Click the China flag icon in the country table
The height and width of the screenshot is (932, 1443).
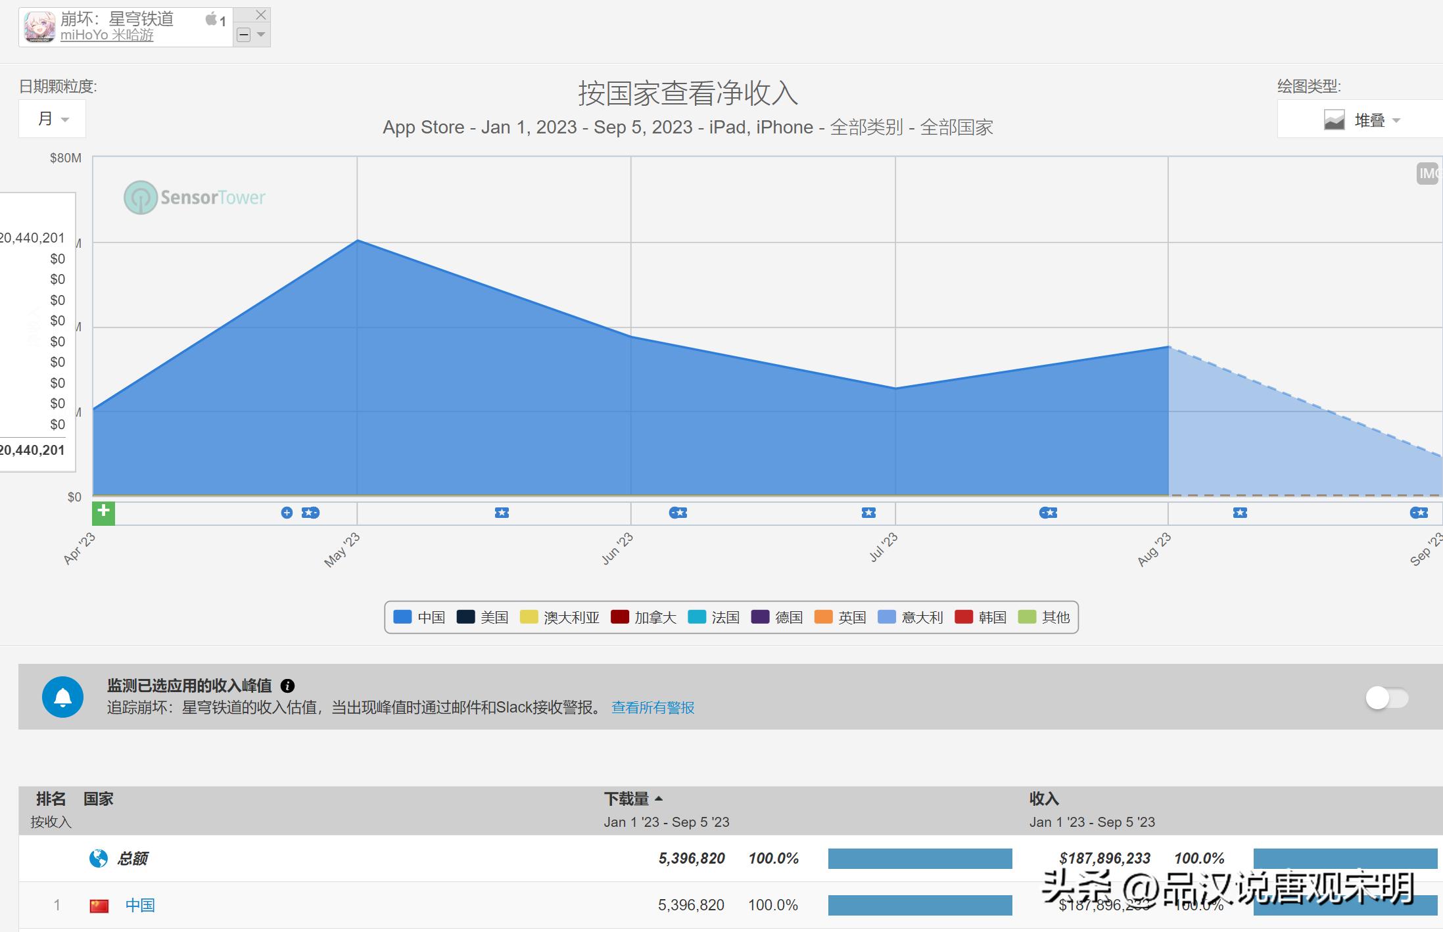click(99, 905)
